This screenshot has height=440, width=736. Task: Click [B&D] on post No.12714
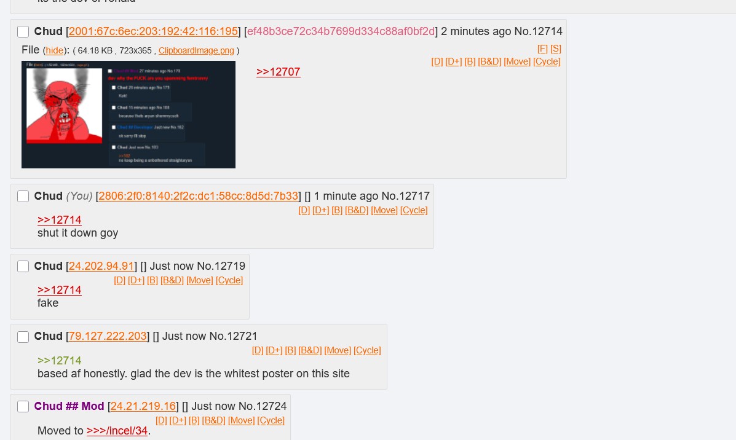[489, 61]
